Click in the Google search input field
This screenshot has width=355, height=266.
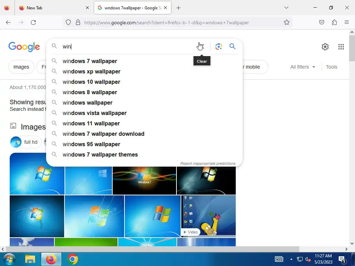[128, 46]
